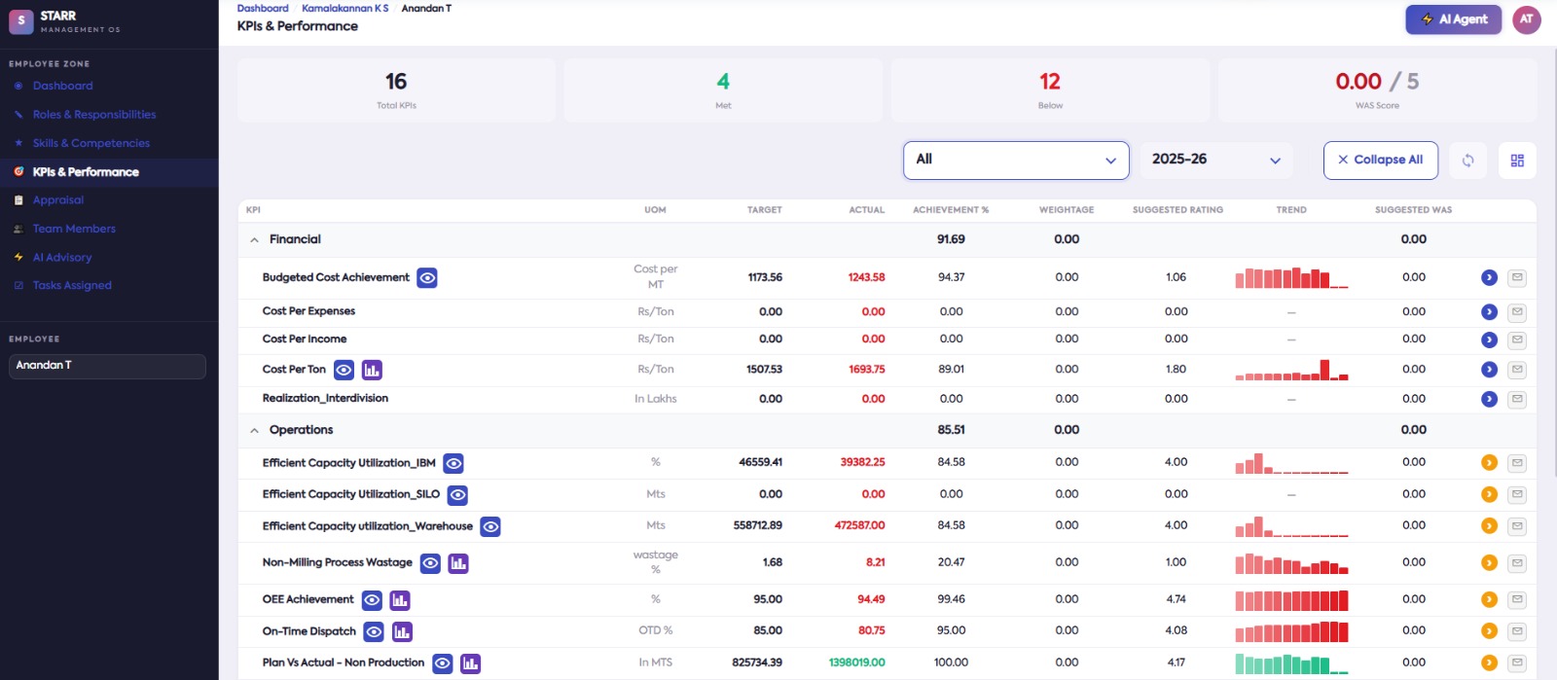Click the Anandan T employee field

[x=107, y=366]
